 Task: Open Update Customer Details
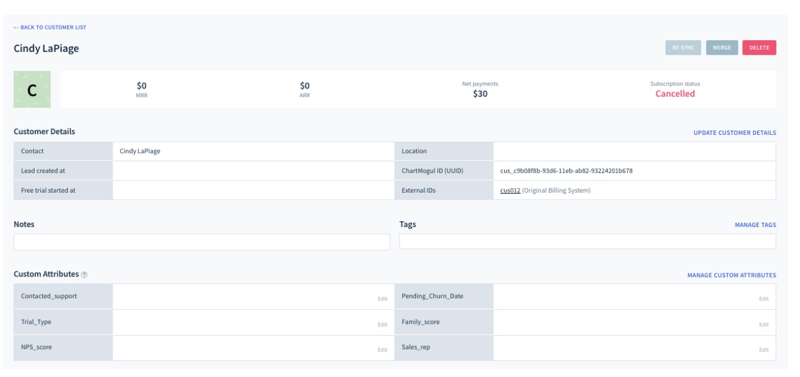click(x=735, y=132)
